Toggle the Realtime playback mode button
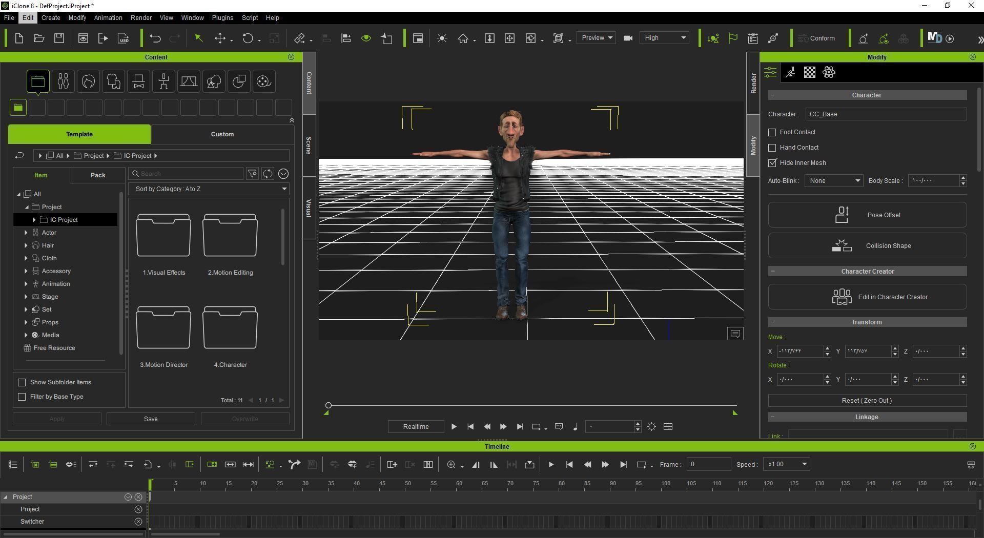Viewport: 984px width, 538px height. [x=416, y=427]
